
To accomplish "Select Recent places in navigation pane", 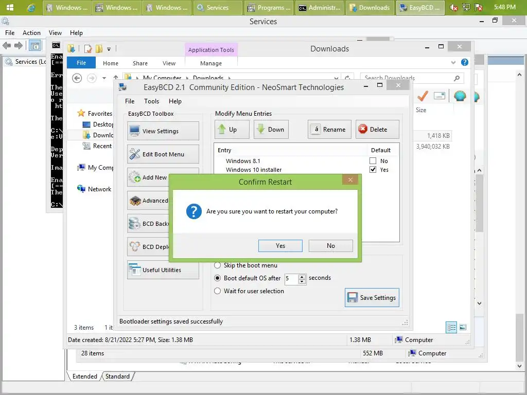I will pos(102,146).
